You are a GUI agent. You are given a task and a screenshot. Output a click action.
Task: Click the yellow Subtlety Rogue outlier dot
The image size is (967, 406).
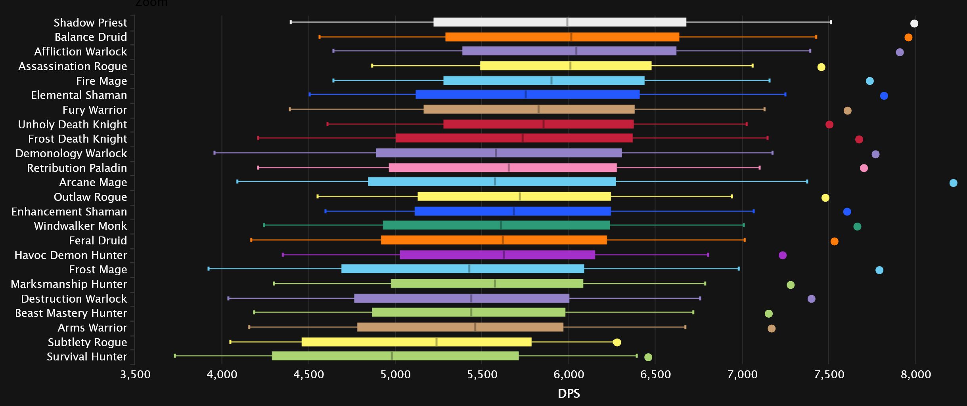(617, 342)
